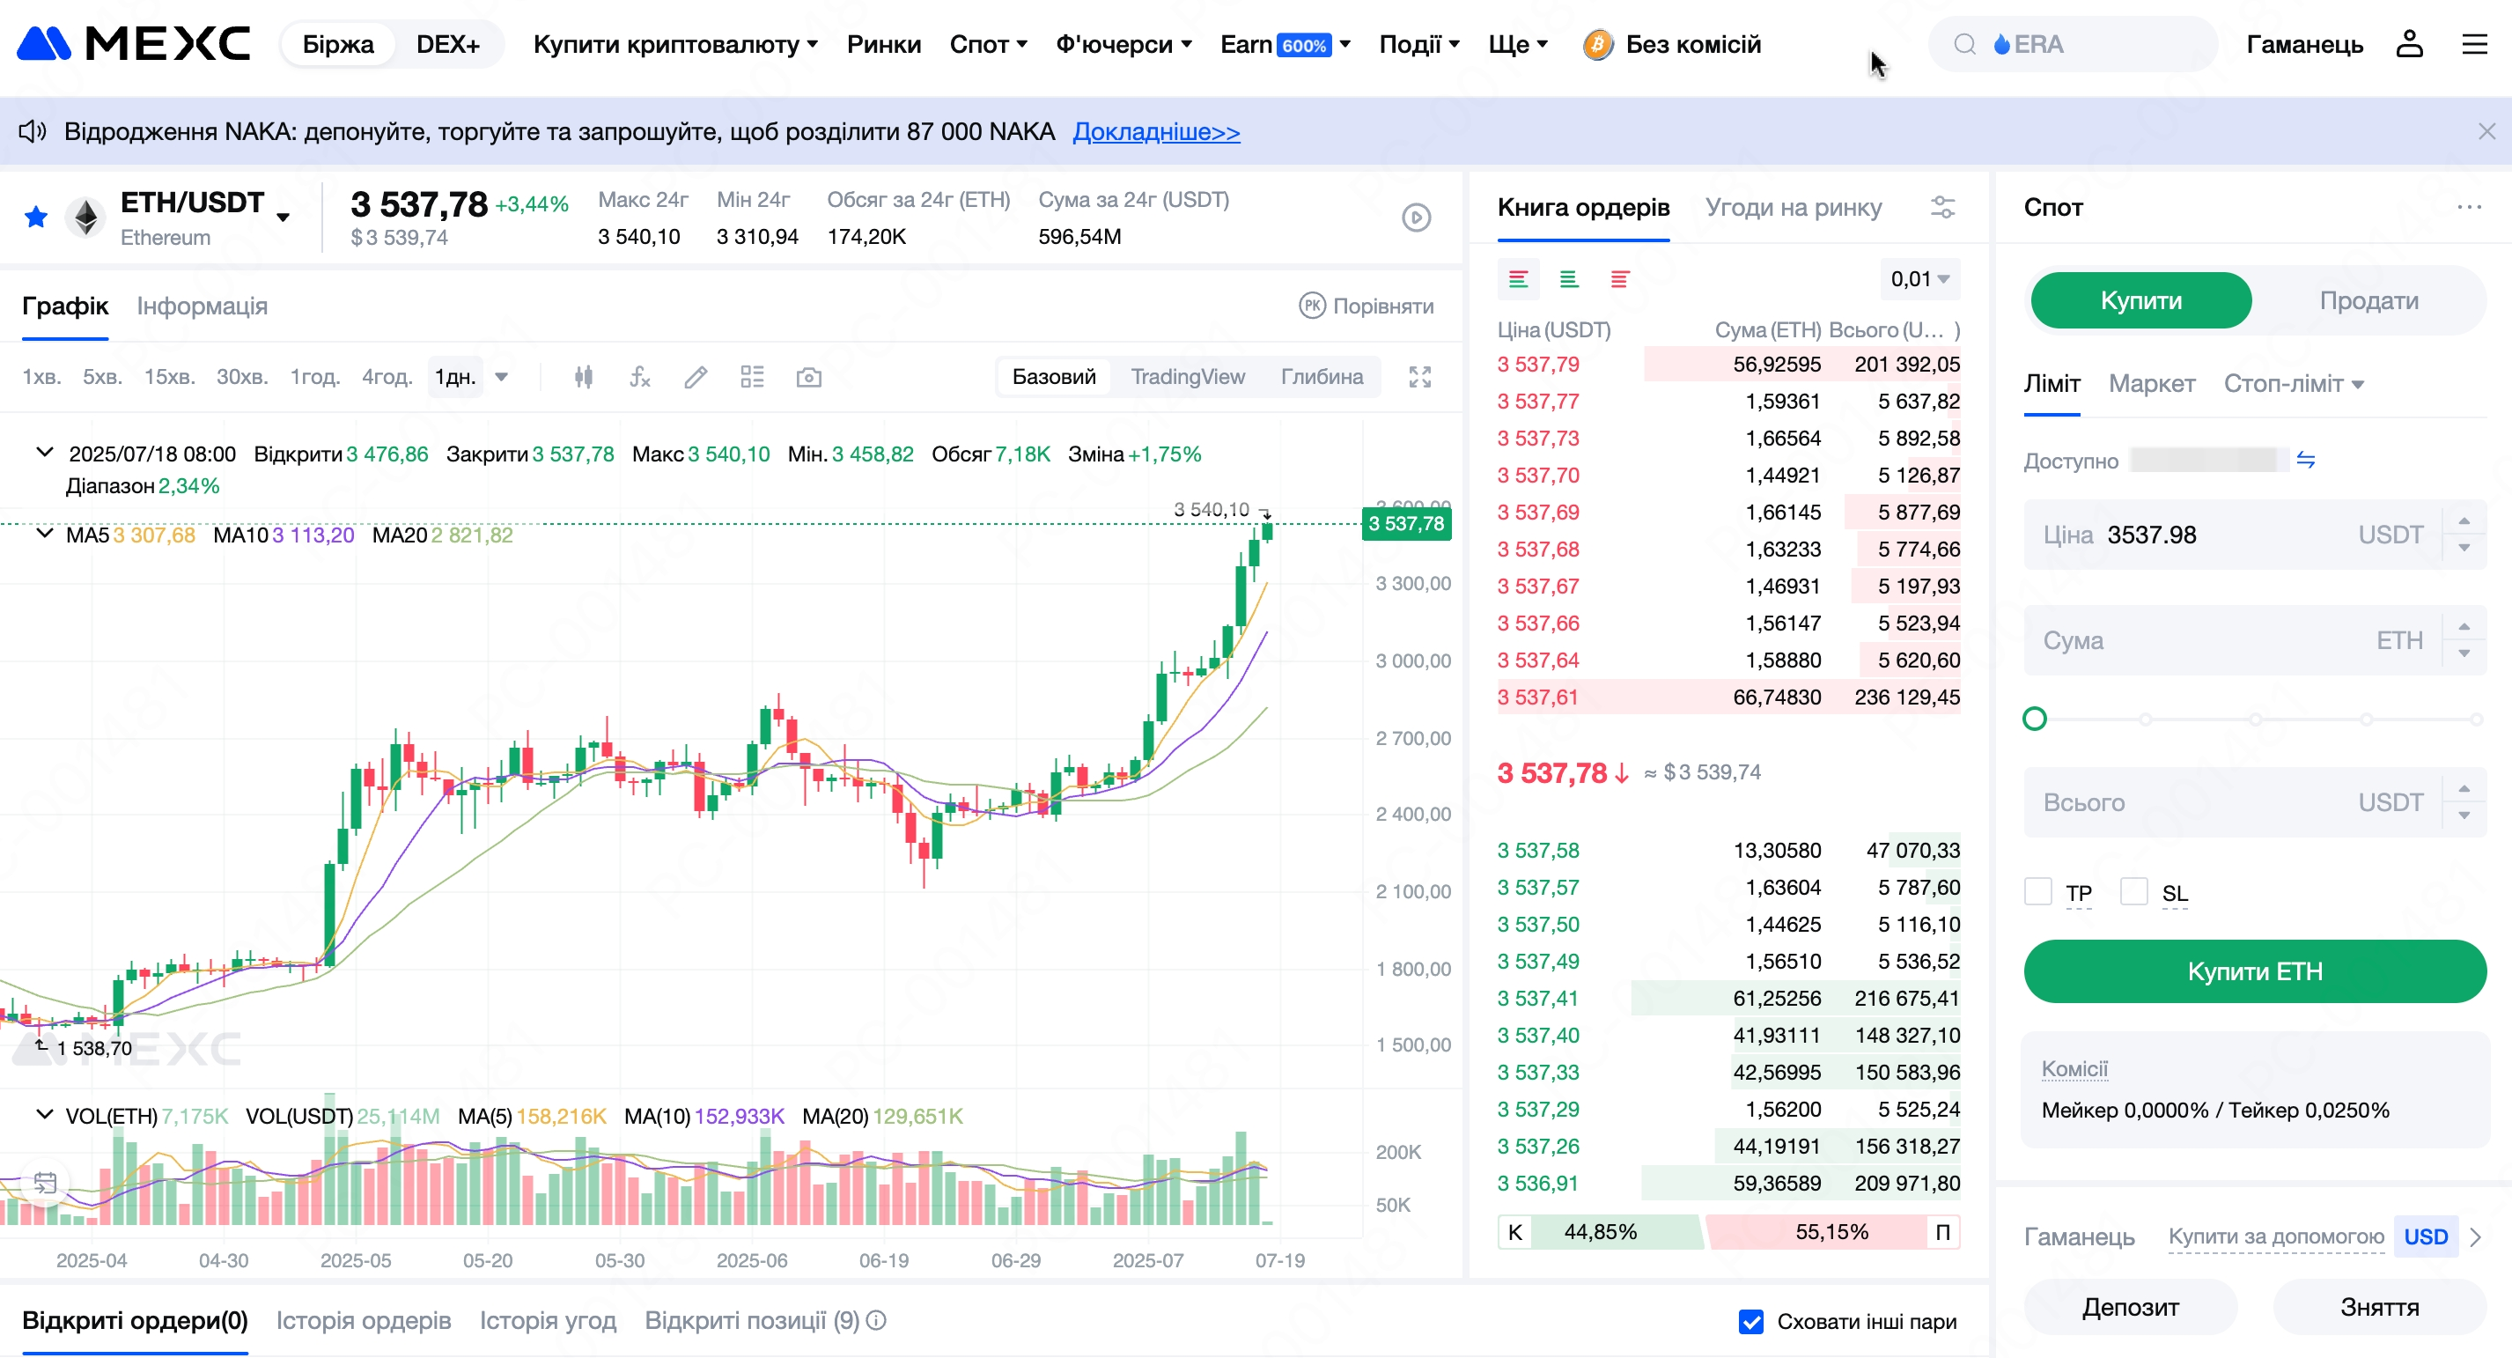Open the indicators fx icon
Screen dimensions: 2512x1358
pyautogui.click(x=640, y=377)
